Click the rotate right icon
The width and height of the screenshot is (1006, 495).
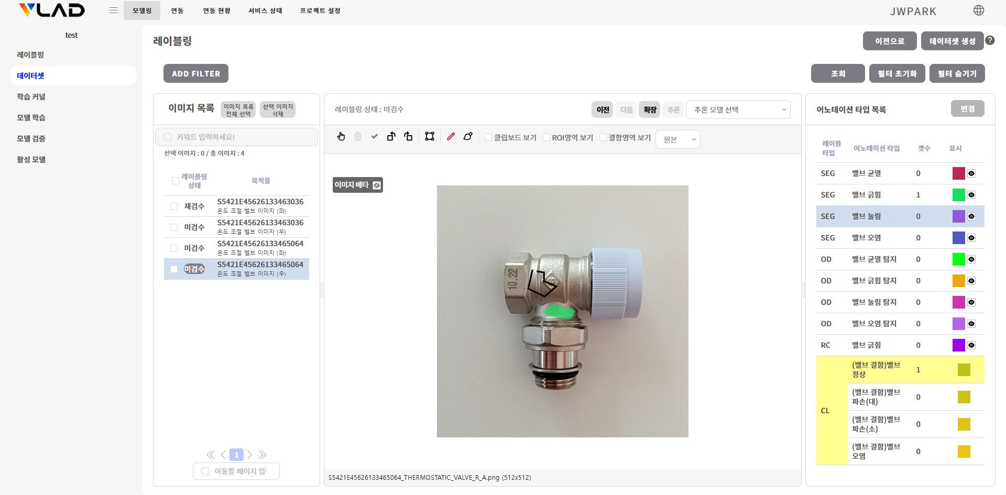(408, 137)
